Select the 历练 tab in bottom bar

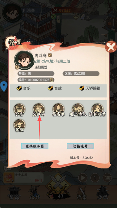[x=103, y=193]
